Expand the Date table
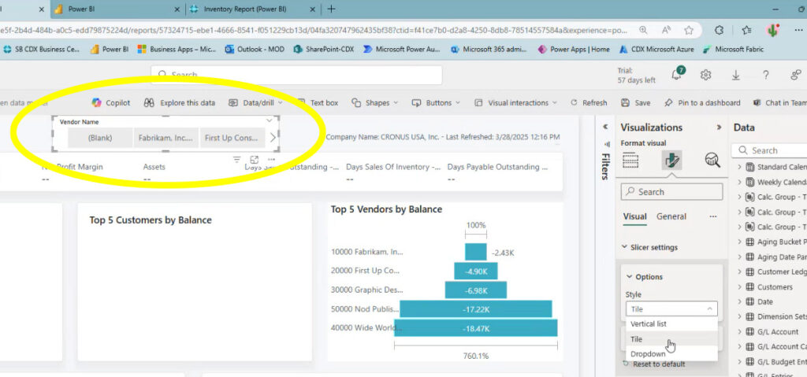The height and width of the screenshot is (377, 807). [739, 302]
